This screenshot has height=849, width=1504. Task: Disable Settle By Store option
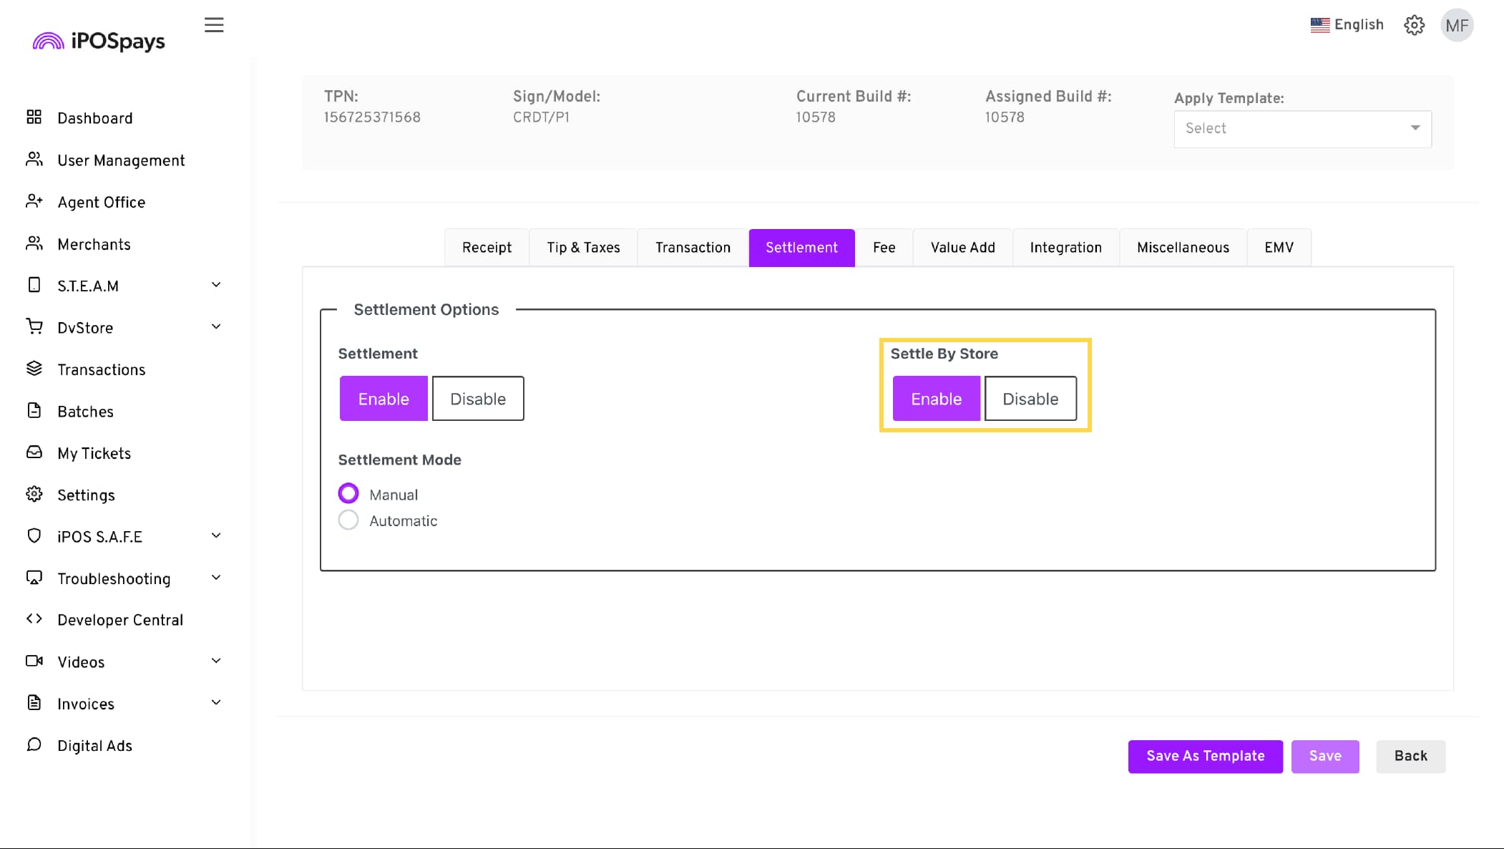(1030, 399)
